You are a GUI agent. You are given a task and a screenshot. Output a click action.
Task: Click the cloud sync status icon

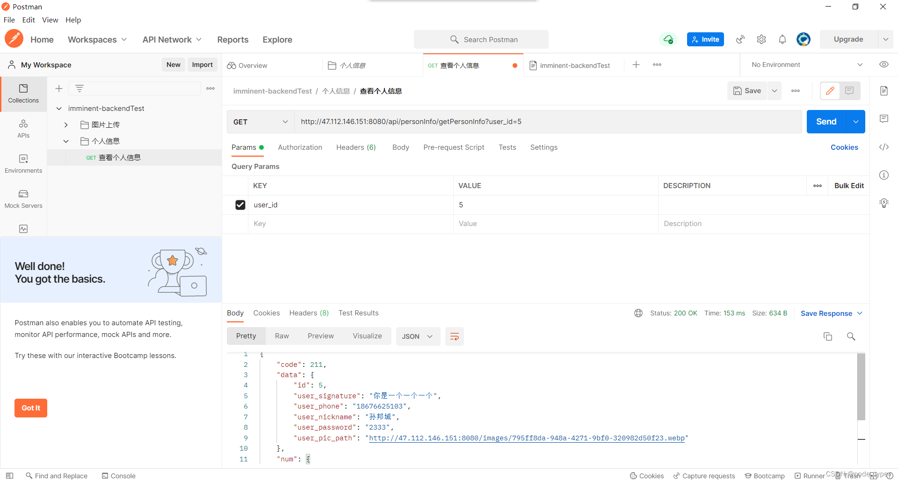pos(668,39)
